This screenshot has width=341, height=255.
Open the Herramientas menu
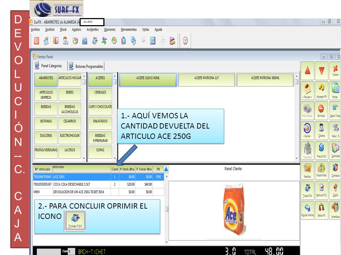(129, 29)
